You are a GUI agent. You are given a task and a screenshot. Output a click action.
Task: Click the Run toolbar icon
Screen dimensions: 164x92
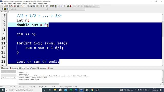tap(53, 6)
